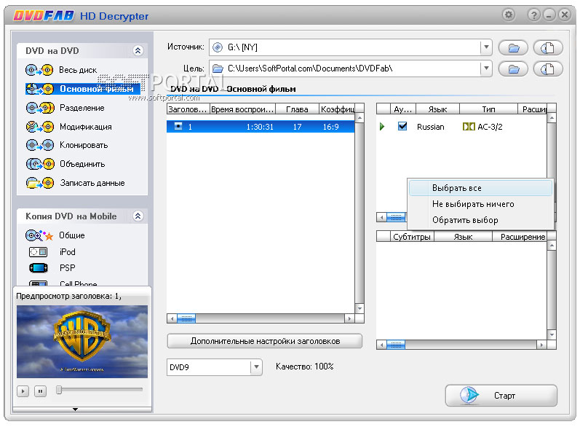Uncheck the Russian audio track checkbox
Viewport: 580px width, 427px height.
(402, 126)
